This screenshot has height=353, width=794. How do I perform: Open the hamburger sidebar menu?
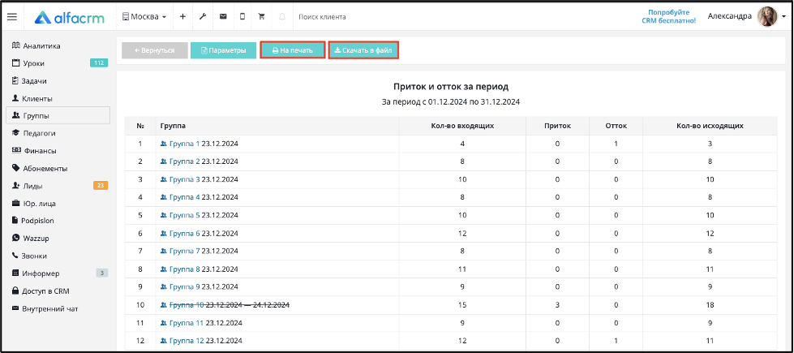pyautogui.click(x=12, y=17)
